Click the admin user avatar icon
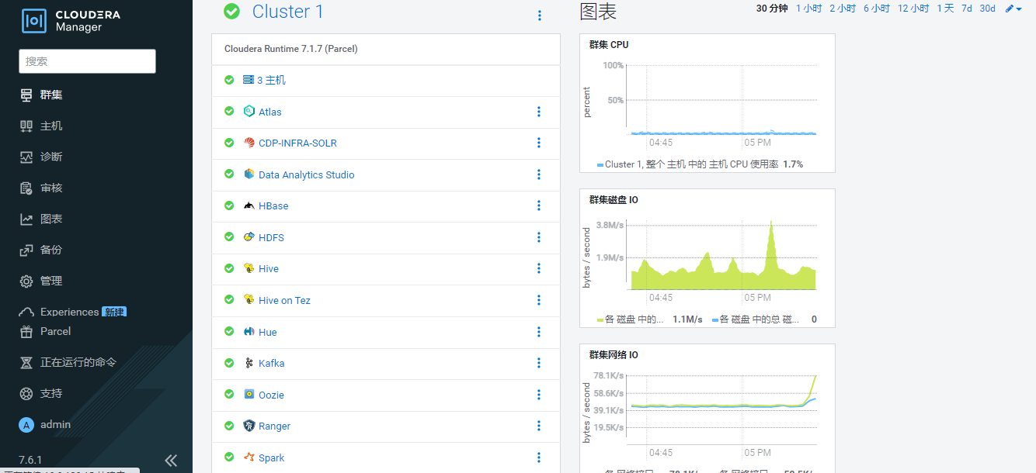 [x=26, y=425]
